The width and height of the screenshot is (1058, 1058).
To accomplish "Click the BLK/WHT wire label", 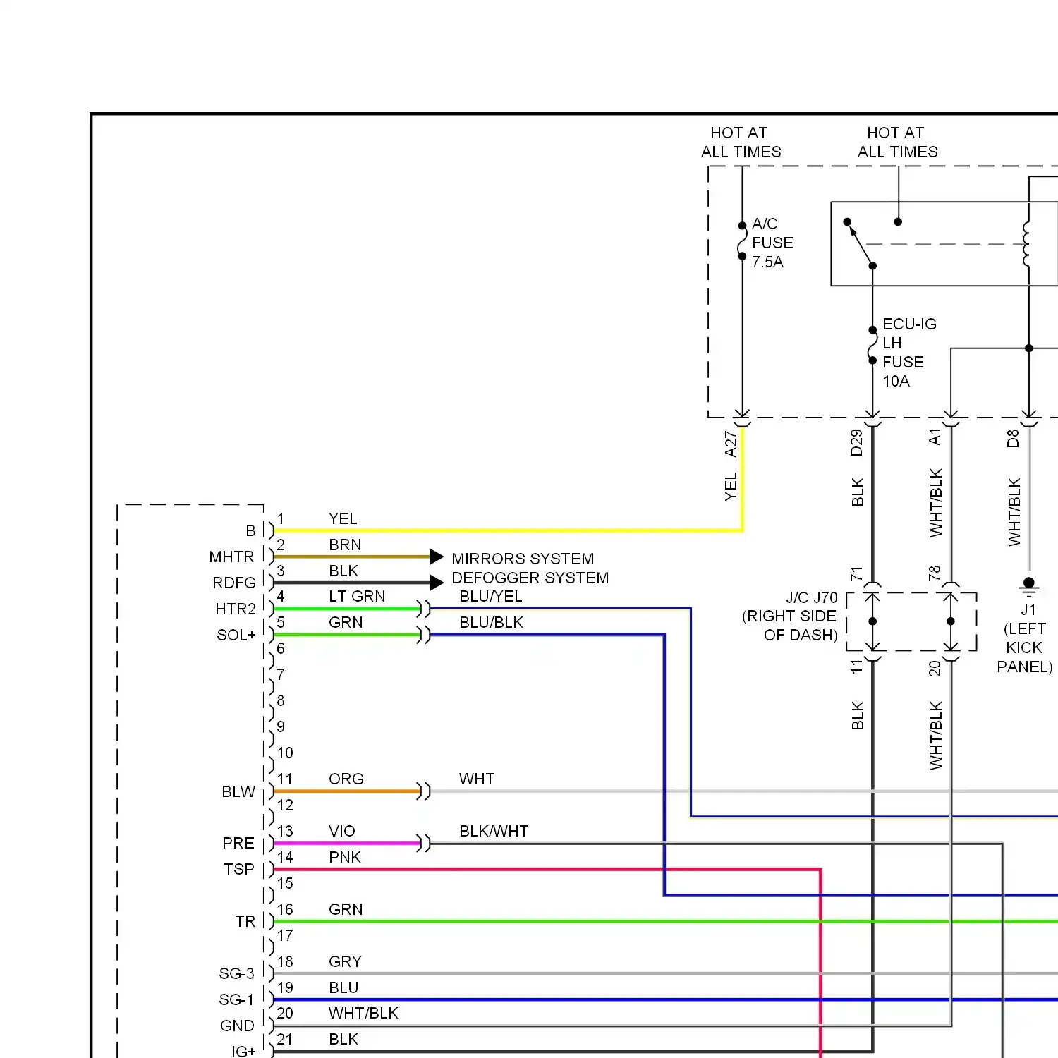I will (494, 831).
